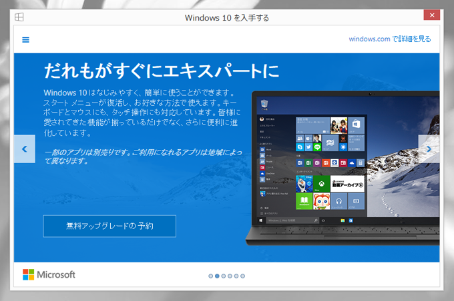Click the laptop Windows 10 image
The image size is (454, 301).
(343, 168)
